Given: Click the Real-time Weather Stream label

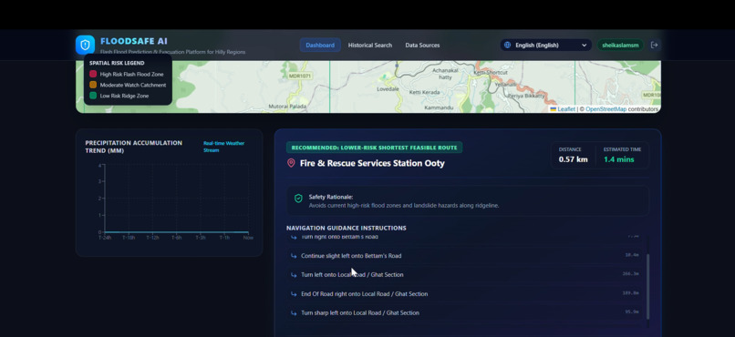Looking at the screenshot, I should point(224,147).
